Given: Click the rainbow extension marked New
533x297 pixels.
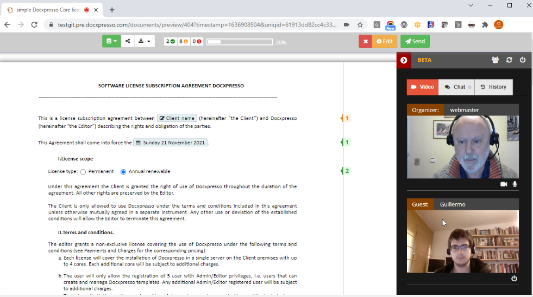Looking at the screenshot, I should tap(390, 25).
